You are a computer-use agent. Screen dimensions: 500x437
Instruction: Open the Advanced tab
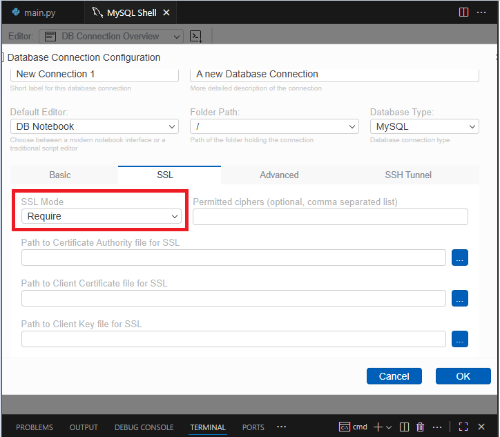279,175
